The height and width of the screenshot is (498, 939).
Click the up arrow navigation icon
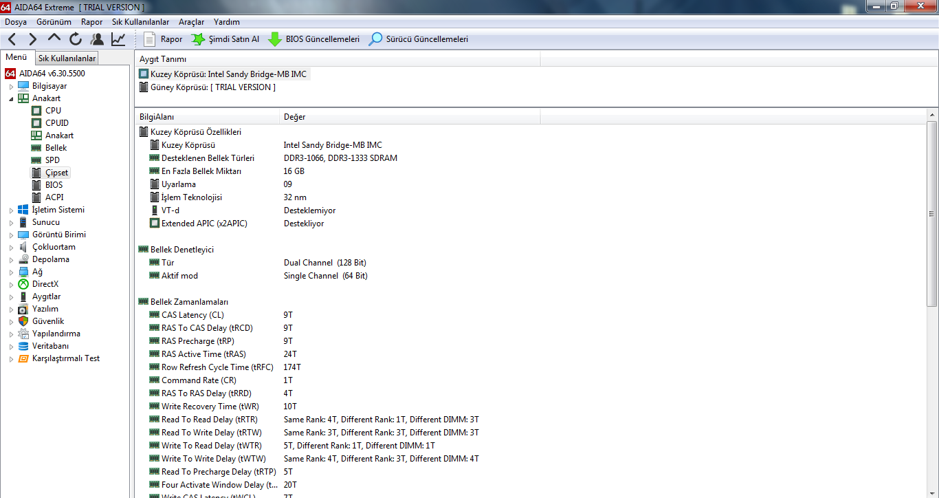(x=54, y=39)
